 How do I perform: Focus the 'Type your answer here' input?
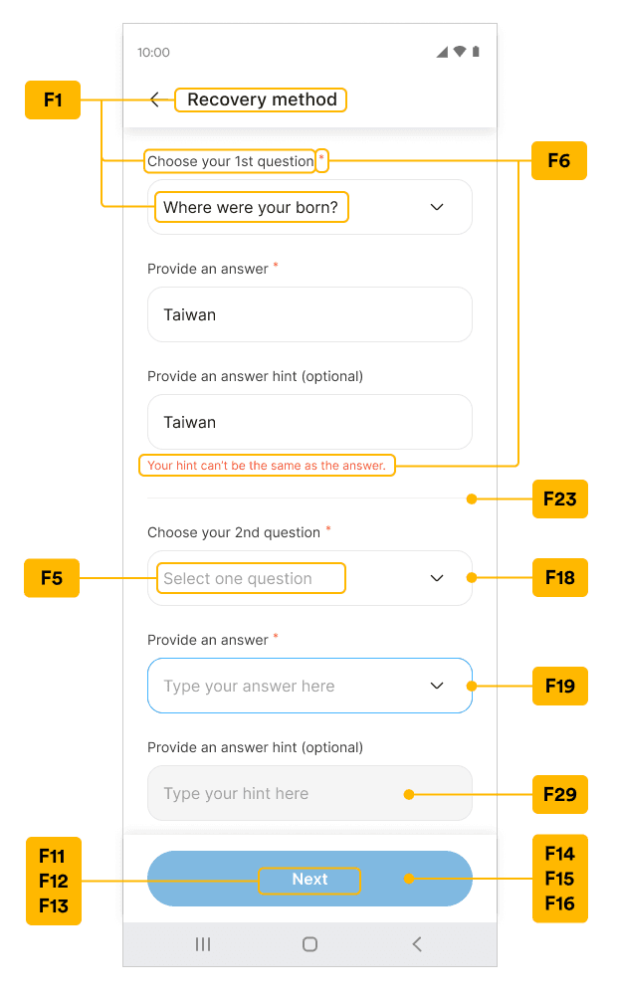pos(310,686)
